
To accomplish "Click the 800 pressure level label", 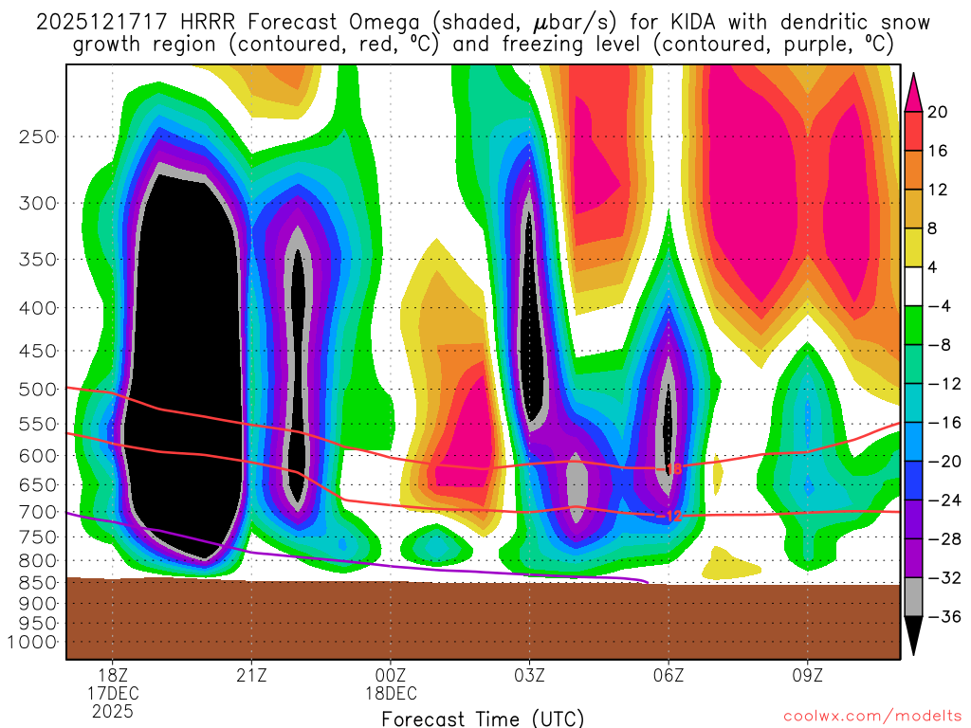I will click(38, 561).
